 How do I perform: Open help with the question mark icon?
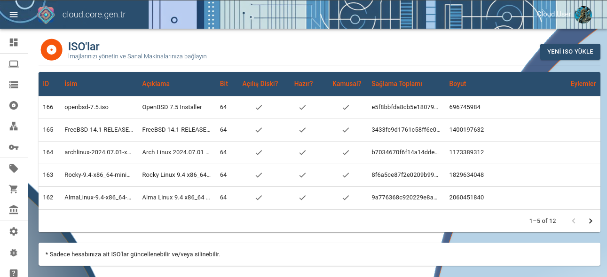click(x=14, y=273)
